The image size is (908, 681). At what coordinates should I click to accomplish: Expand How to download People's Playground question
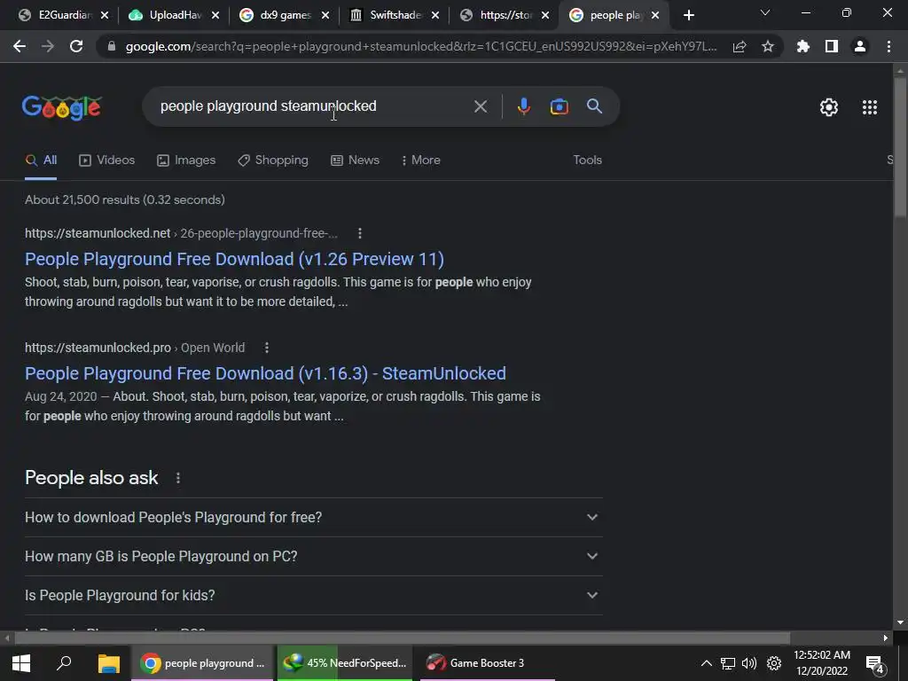tap(313, 518)
